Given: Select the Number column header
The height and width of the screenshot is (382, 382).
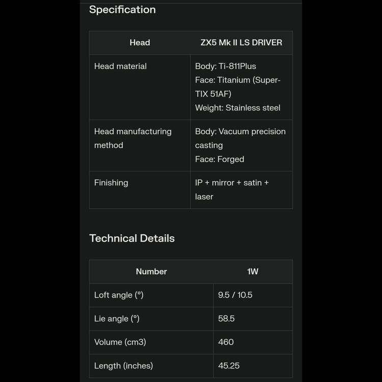Looking at the screenshot, I should tap(151, 272).
